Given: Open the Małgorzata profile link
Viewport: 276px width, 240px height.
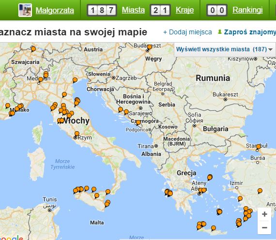Looking at the screenshot, I should point(55,10).
